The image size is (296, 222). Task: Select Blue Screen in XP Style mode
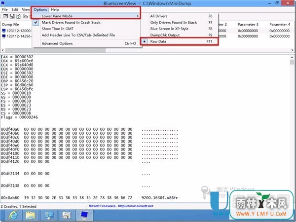point(180,29)
